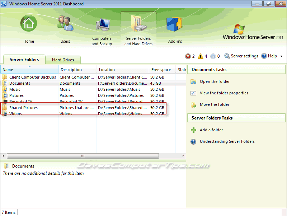This screenshot has width=287, height=216.
Task: Click the Client Computer Backups folder icon
Action: click(5, 77)
